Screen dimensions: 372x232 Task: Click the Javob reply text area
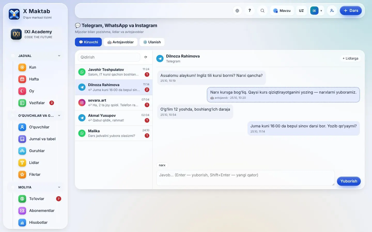(x=245, y=178)
